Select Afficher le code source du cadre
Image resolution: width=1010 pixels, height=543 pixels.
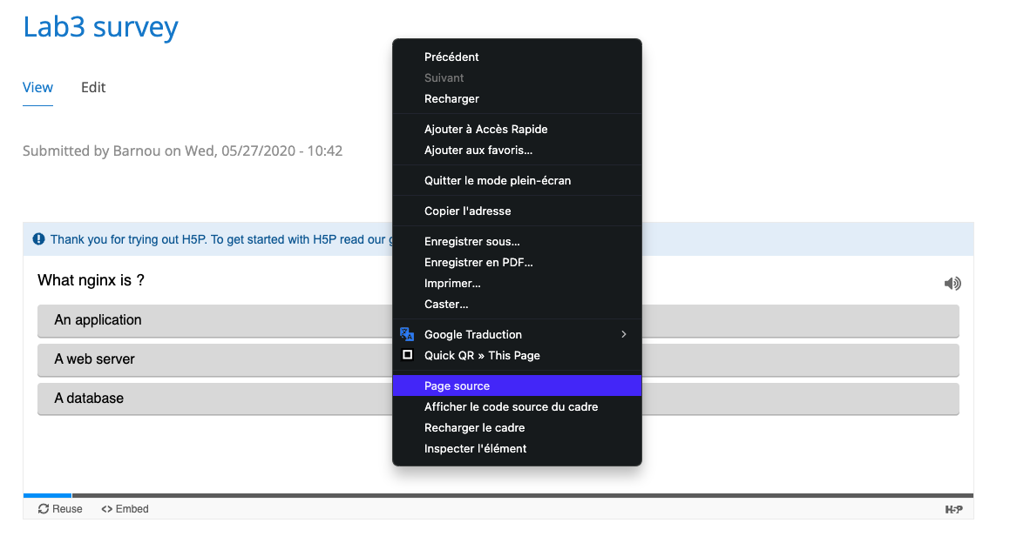point(517,406)
